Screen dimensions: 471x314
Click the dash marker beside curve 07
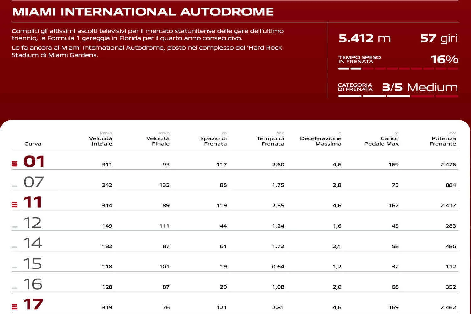click(x=14, y=186)
